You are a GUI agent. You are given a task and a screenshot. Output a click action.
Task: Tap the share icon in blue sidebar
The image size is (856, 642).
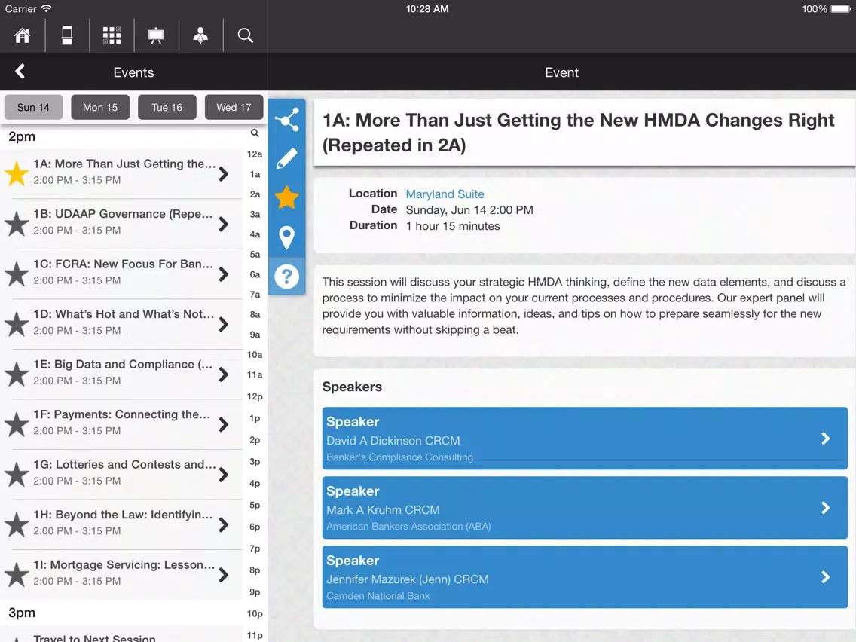286,120
